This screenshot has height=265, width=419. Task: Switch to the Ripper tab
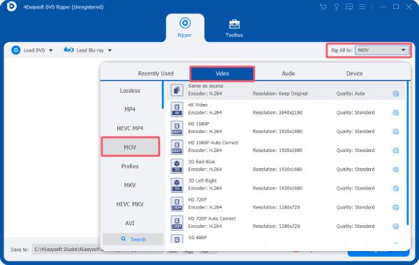[185, 27]
